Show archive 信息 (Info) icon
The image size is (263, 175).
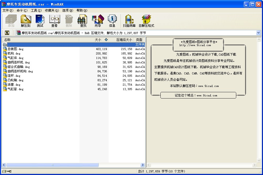click(x=112, y=21)
